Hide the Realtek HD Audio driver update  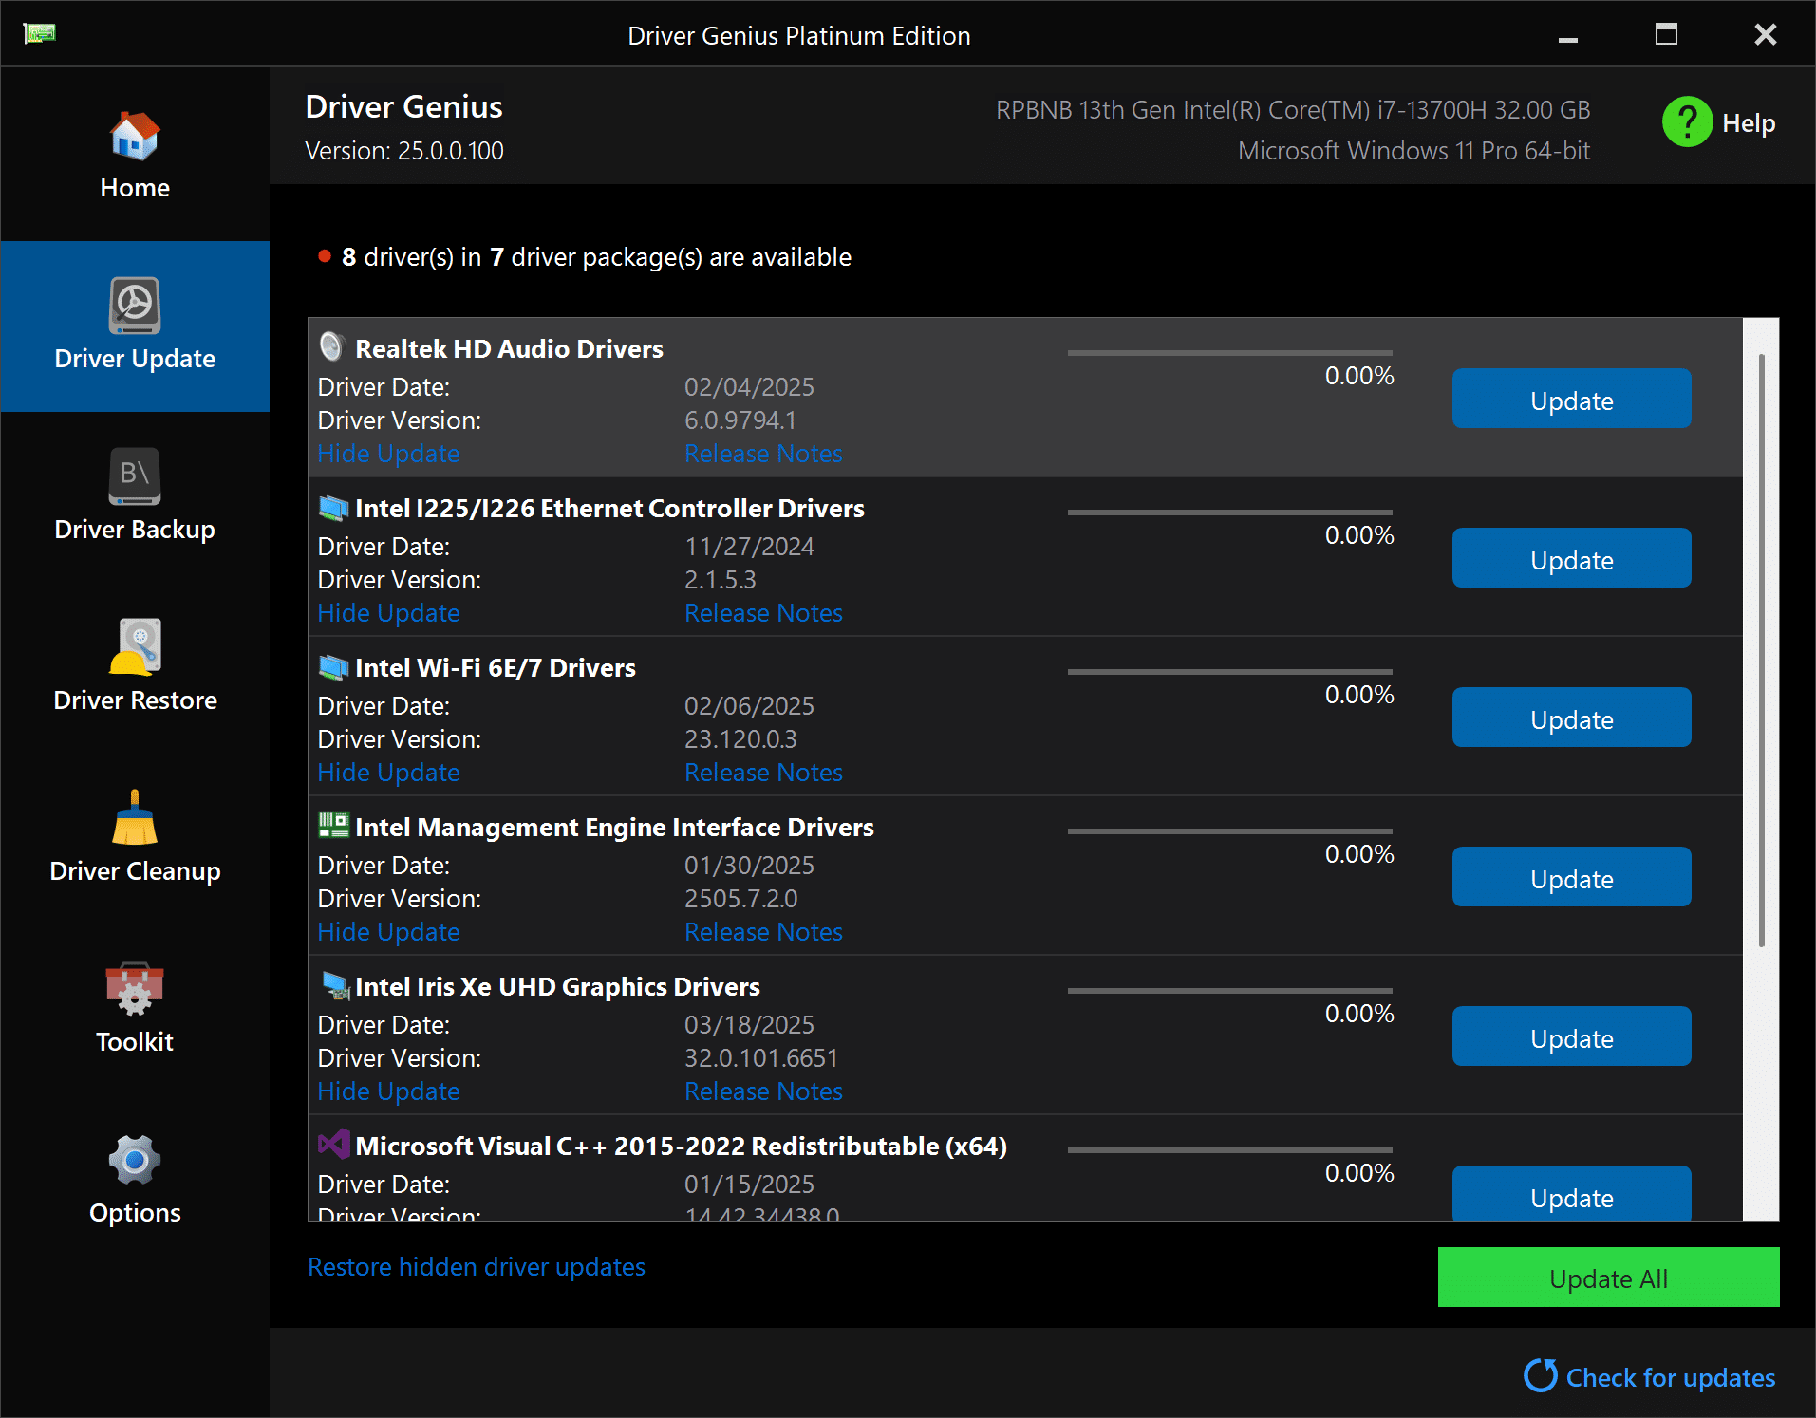(388, 454)
